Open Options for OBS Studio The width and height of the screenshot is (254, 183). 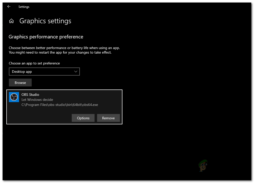point(83,118)
